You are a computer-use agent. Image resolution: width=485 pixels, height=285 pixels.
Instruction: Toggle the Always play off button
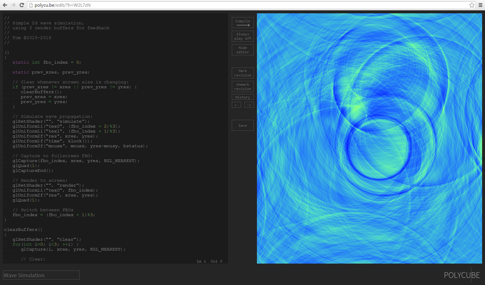(x=242, y=36)
